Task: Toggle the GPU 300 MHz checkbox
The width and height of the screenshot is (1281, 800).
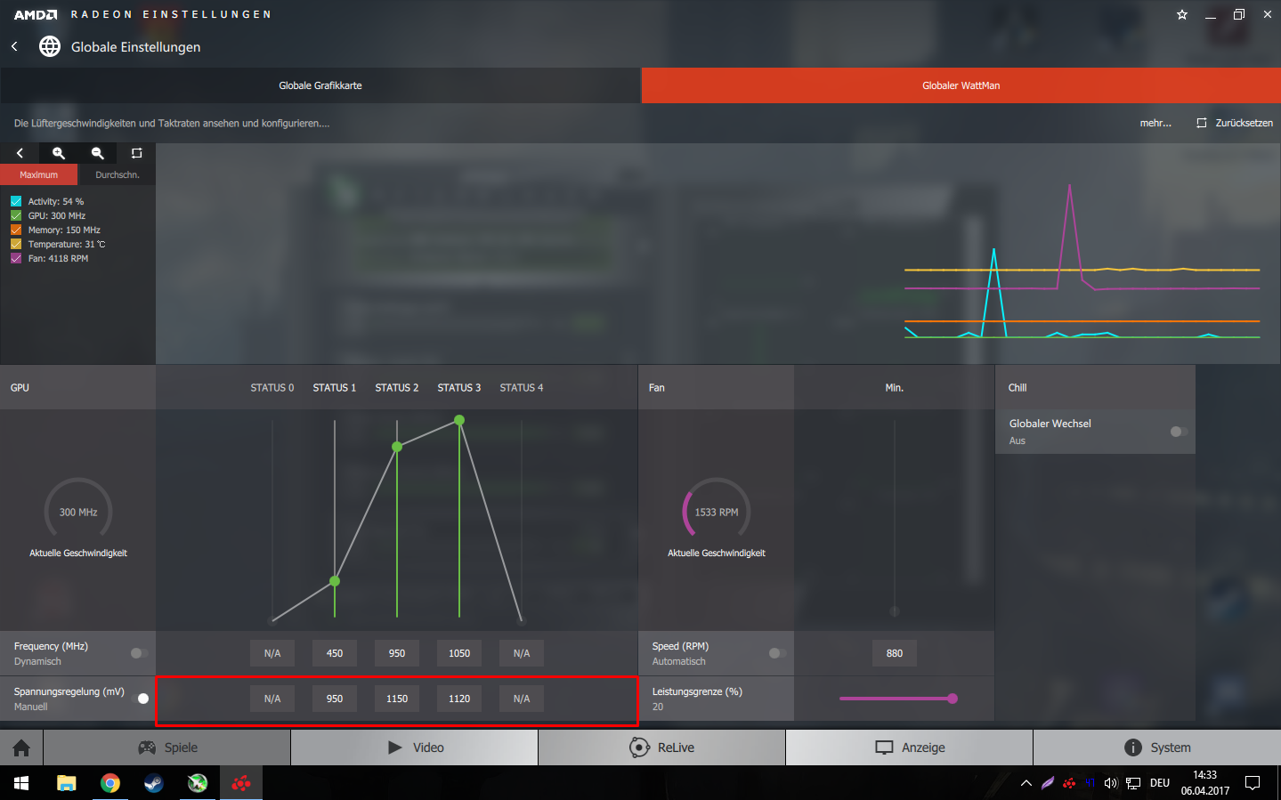Action: click(x=16, y=215)
